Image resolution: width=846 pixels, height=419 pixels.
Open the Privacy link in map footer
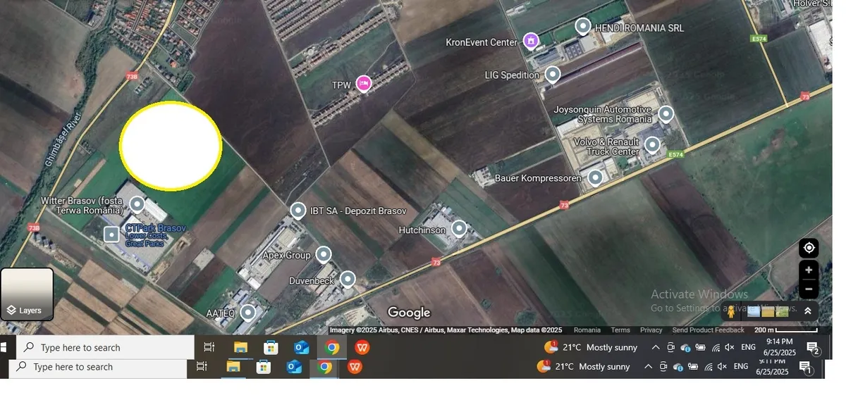[651, 330]
